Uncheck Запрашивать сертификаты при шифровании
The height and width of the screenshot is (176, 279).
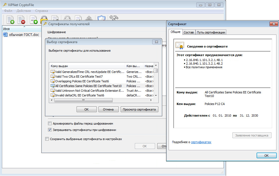click(x=50, y=130)
